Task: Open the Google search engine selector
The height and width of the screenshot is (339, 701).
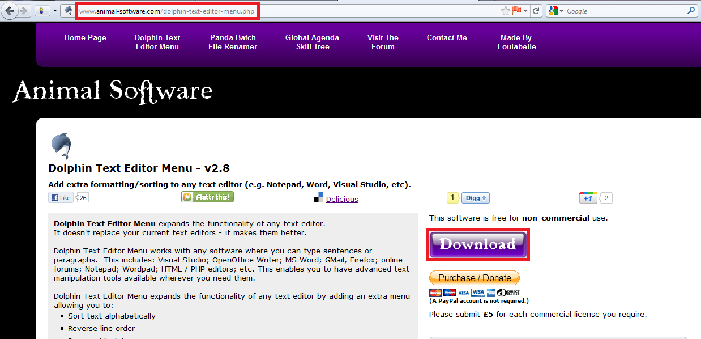Action: pyautogui.click(x=556, y=11)
